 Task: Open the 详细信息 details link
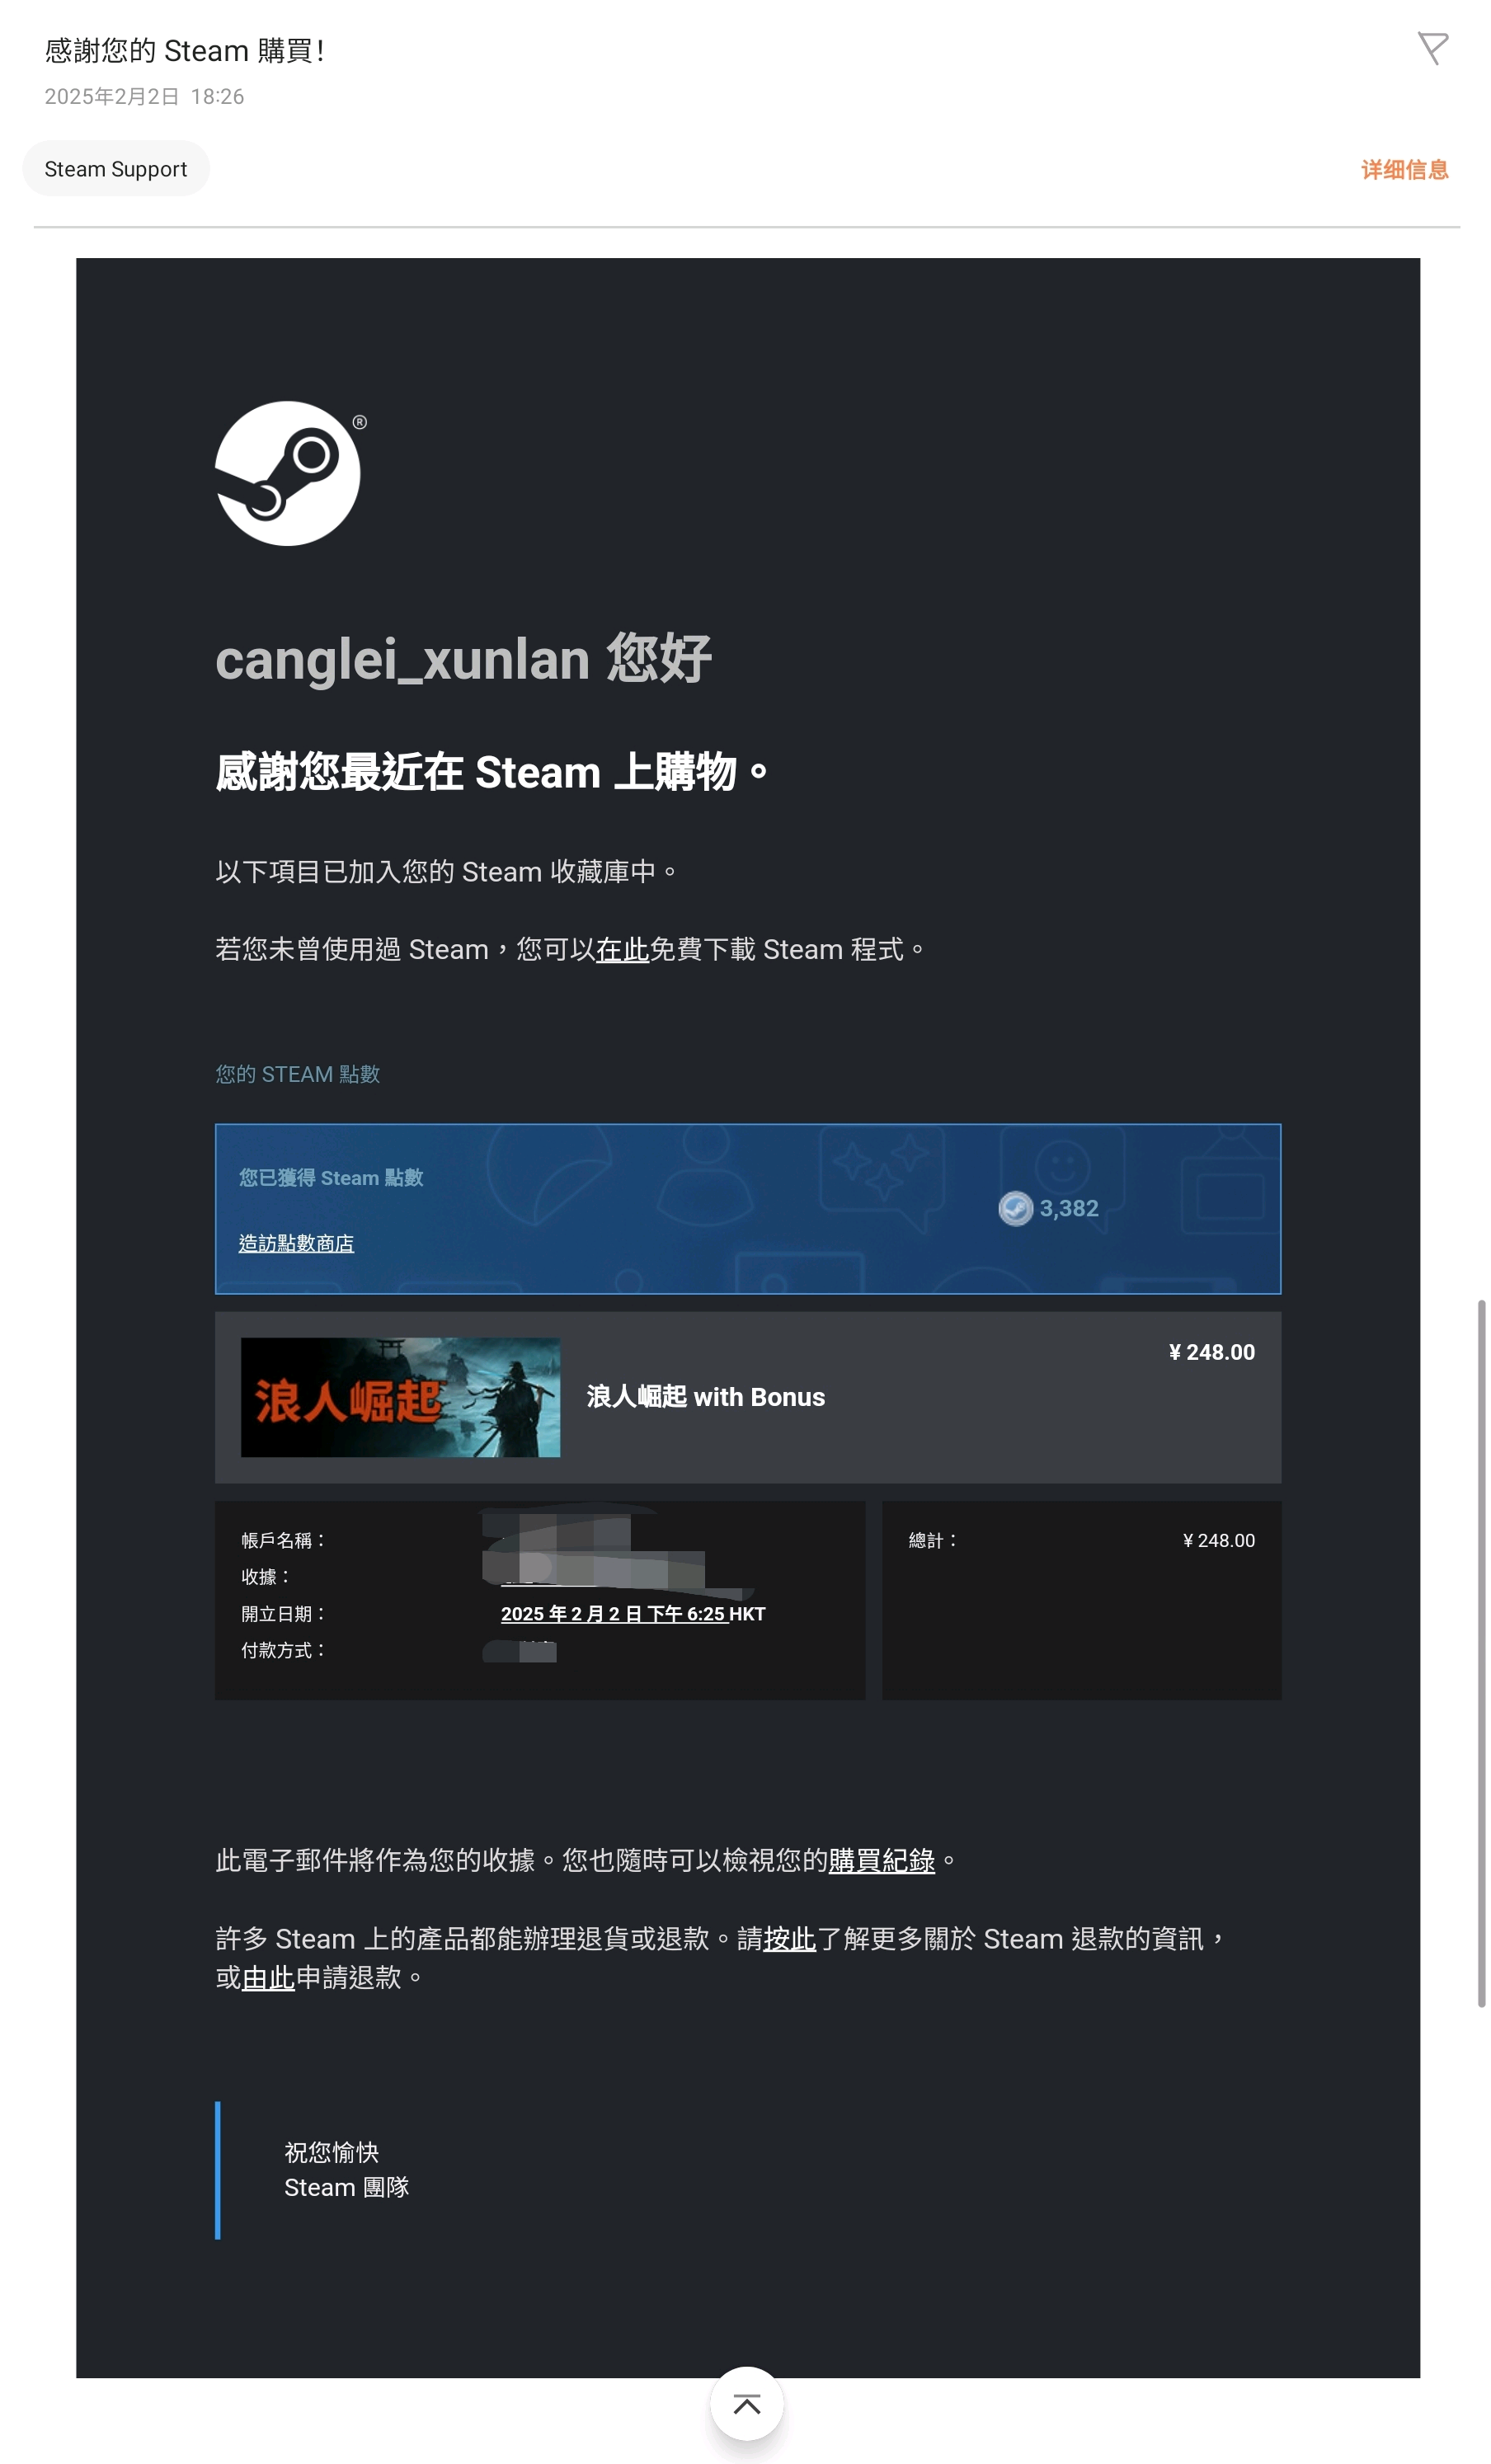1404,169
